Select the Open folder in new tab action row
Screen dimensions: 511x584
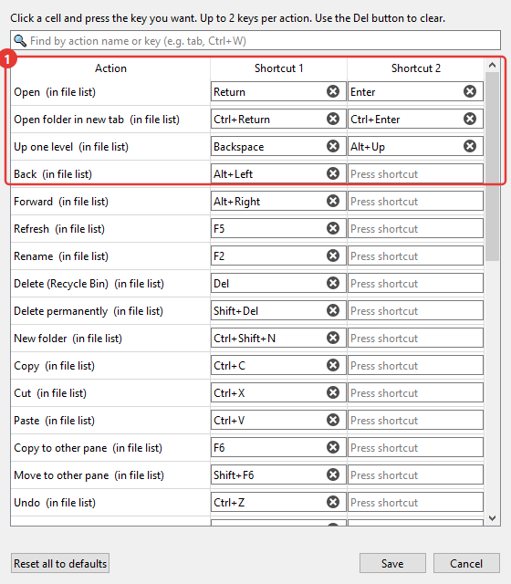coord(247,120)
